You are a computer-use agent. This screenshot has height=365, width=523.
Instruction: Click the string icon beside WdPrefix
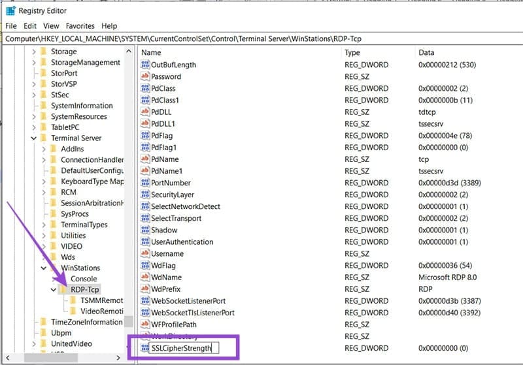pos(145,289)
